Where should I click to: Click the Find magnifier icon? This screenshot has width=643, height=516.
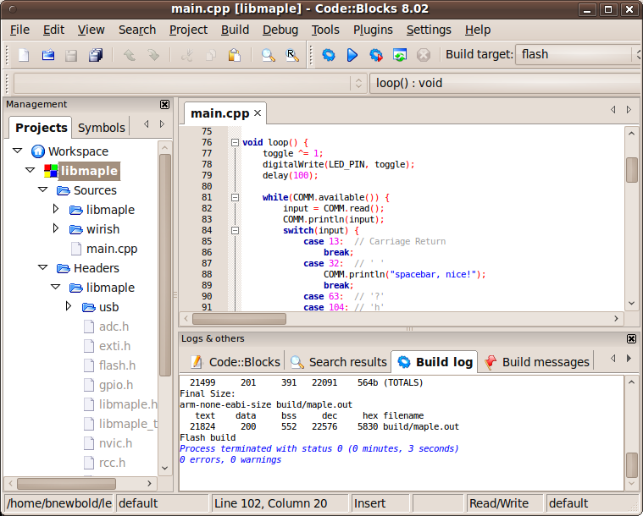268,55
